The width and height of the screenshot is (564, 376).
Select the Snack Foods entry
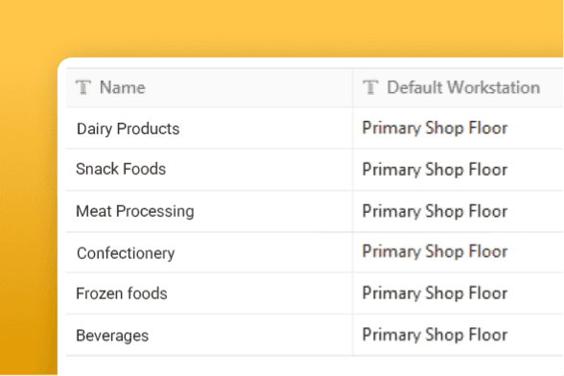[121, 169]
